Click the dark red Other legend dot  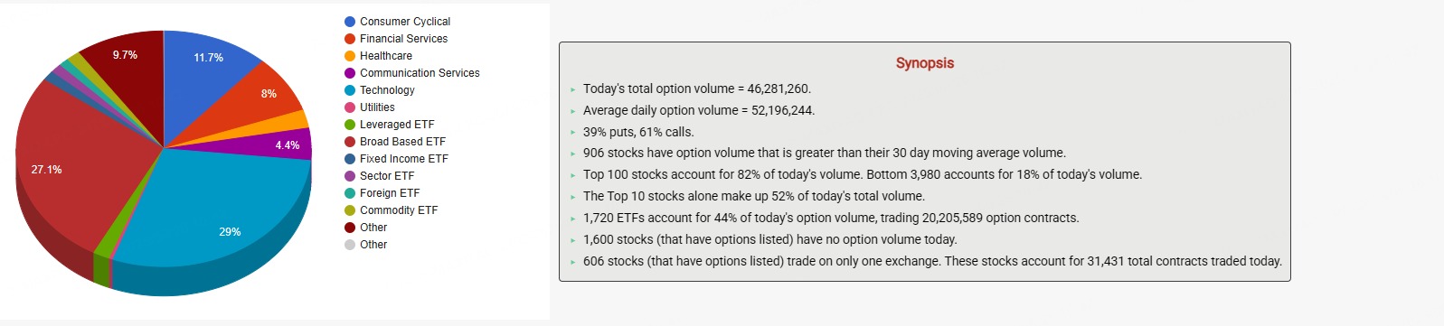point(350,228)
